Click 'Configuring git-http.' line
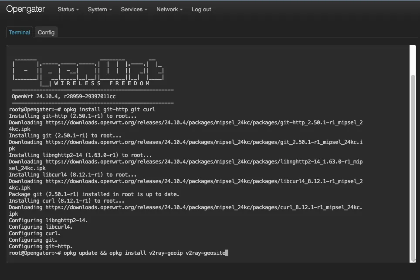 click(x=41, y=247)
